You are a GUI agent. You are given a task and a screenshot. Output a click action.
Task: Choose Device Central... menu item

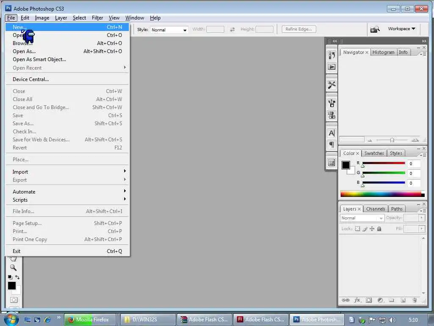point(67,79)
